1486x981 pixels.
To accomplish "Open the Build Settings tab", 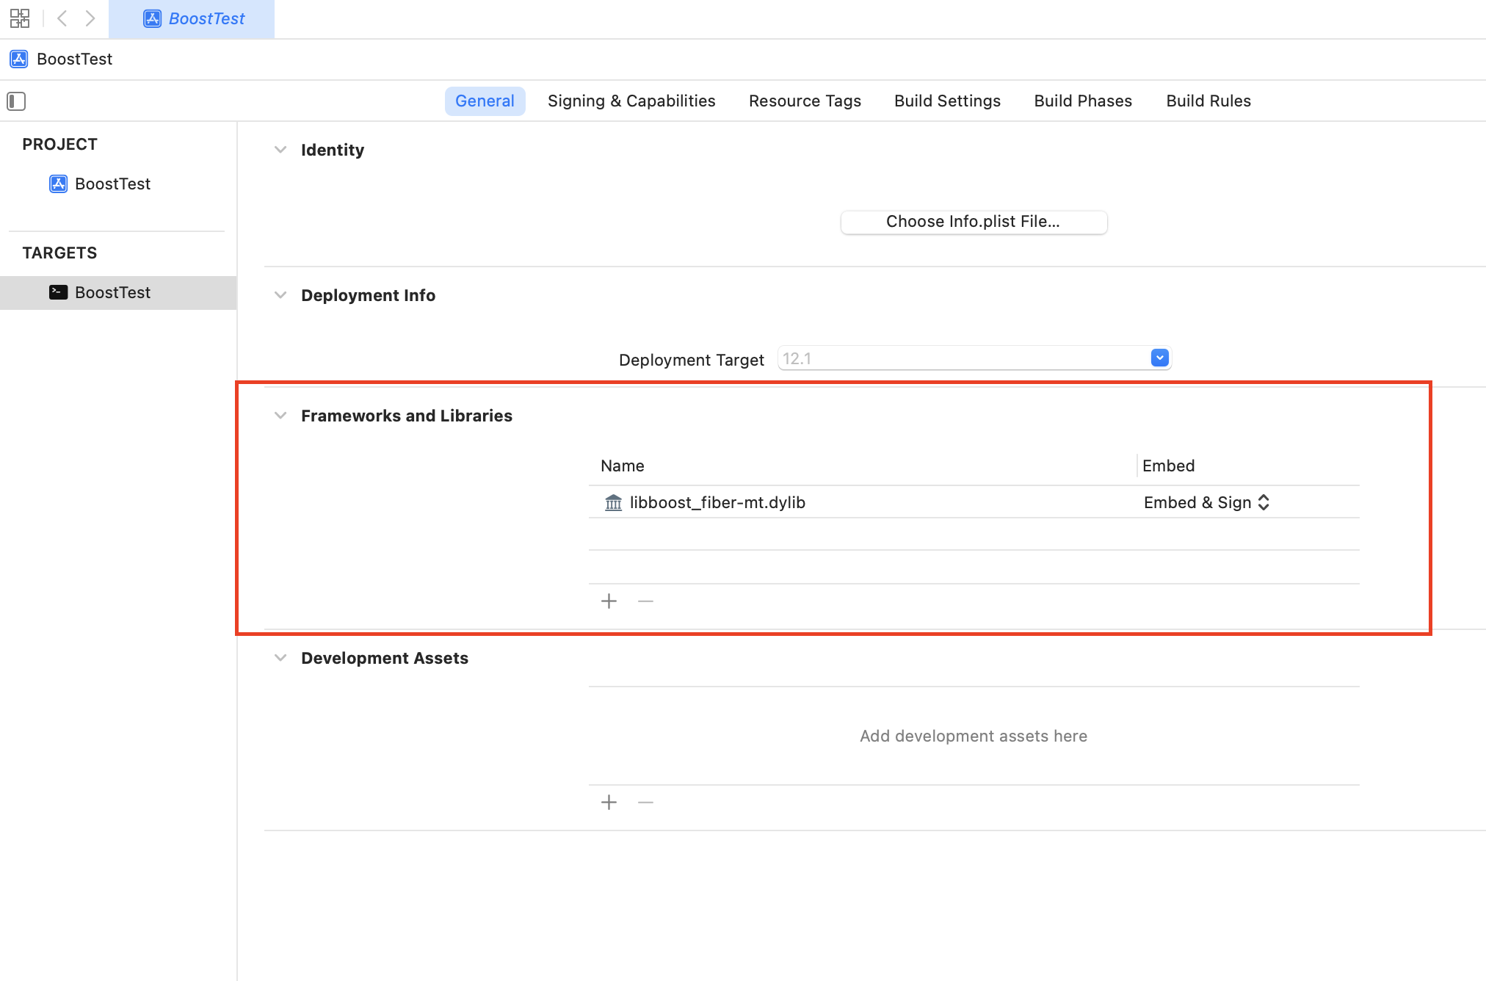I will [947, 101].
